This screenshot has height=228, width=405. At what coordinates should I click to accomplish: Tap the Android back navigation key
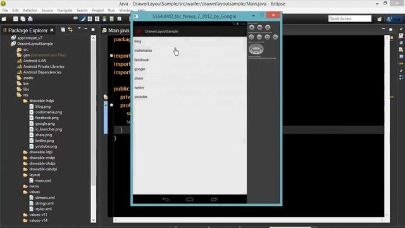(166, 199)
